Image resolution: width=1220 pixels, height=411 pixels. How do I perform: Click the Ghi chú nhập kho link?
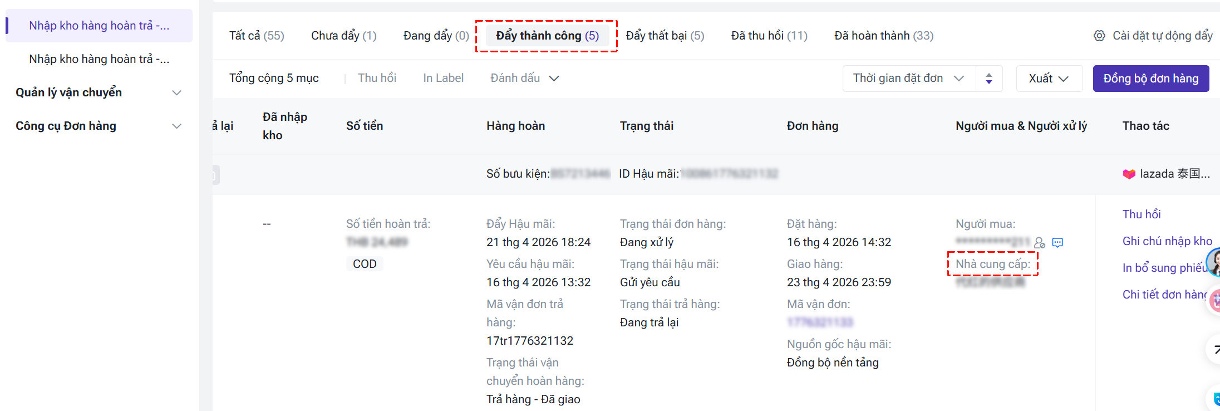click(x=1167, y=241)
